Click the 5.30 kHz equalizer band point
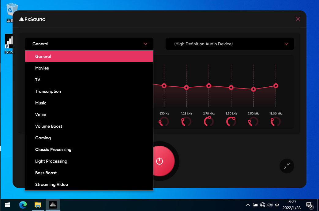 [231, 88]
